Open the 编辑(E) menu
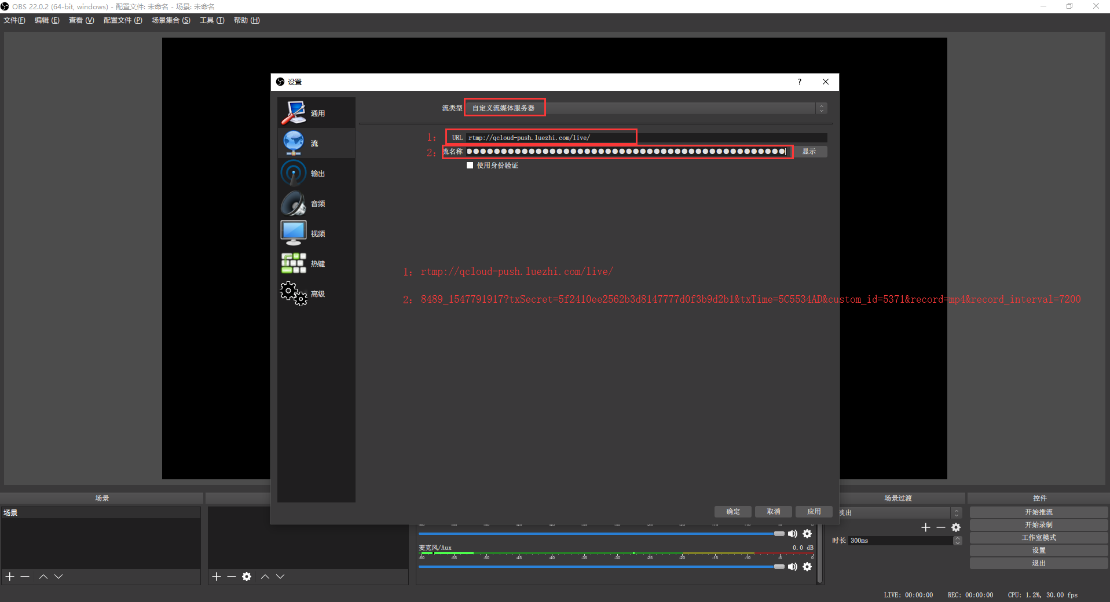1110x602 pixels. pyautogui.click(x=47, y=20)
